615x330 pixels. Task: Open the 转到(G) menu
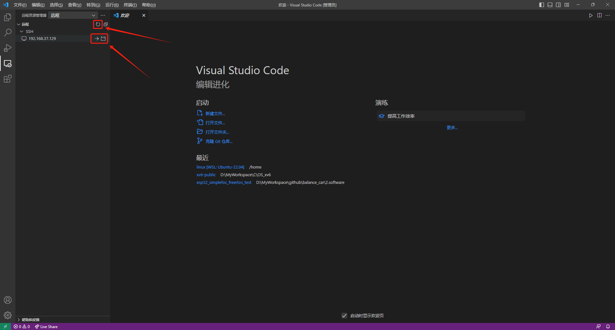point(93,5)
